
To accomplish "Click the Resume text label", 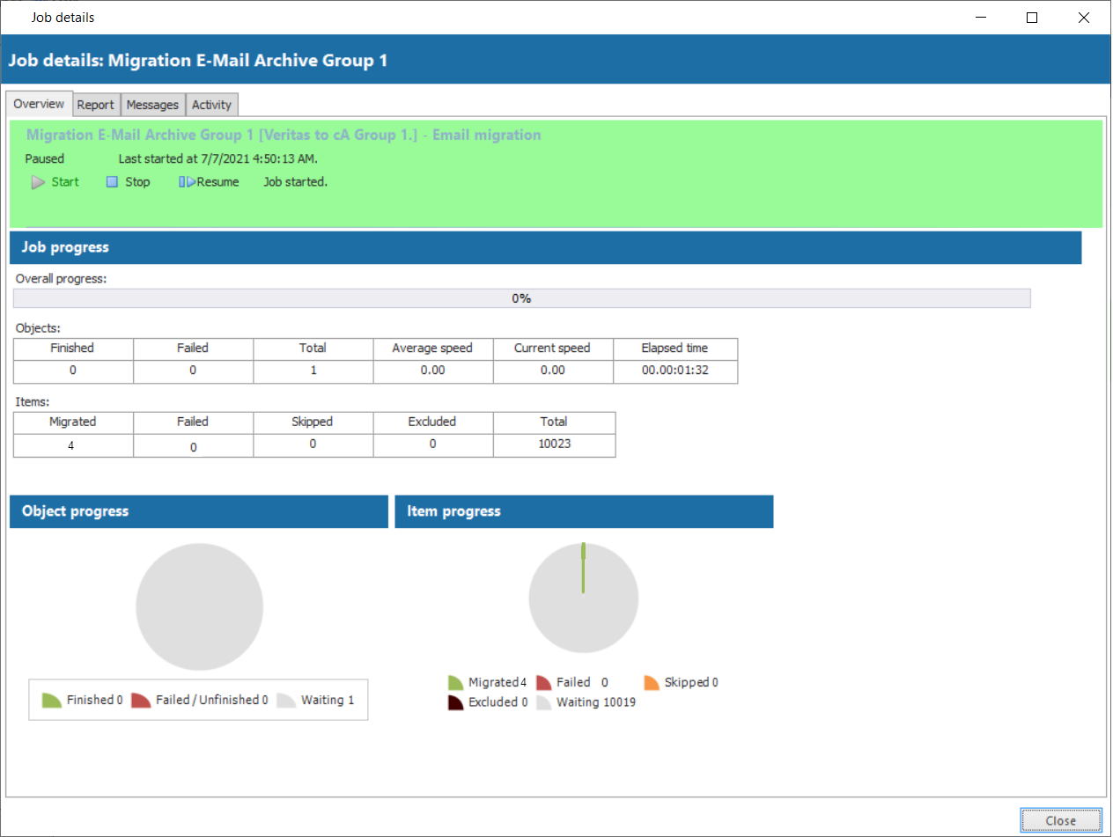I will (217, 182).
